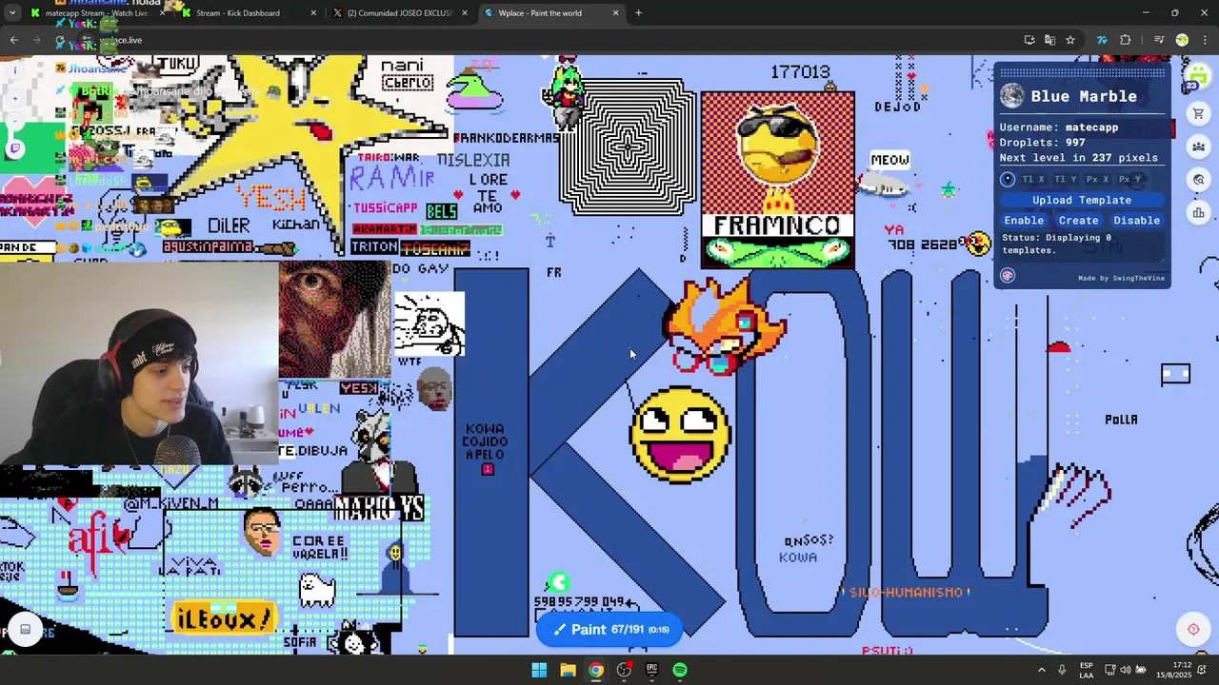
Task: Click the Blue Marble globe logo
Action: point(1011,95)
